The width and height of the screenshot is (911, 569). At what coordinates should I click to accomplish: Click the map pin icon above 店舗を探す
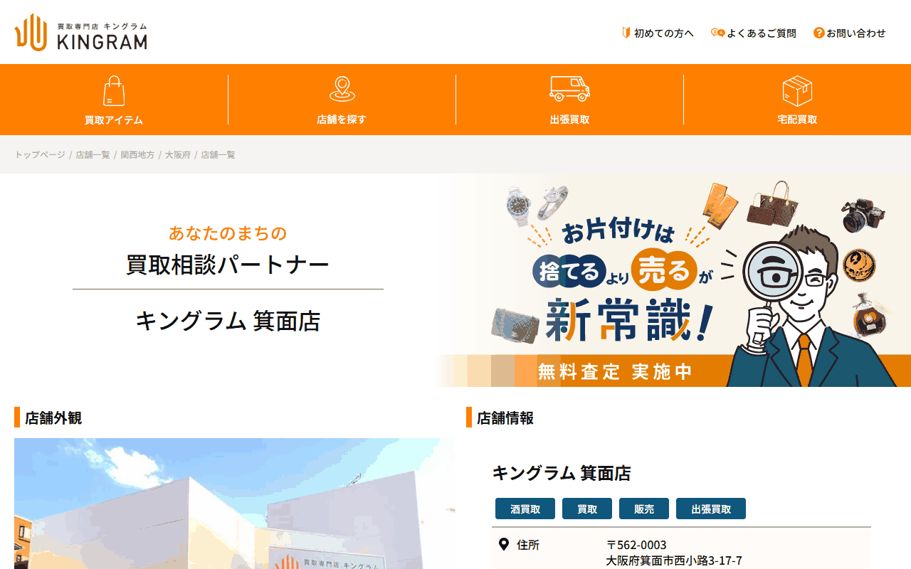coord(342,90)
